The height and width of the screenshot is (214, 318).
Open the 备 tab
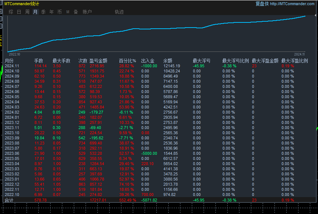point(76,12)
